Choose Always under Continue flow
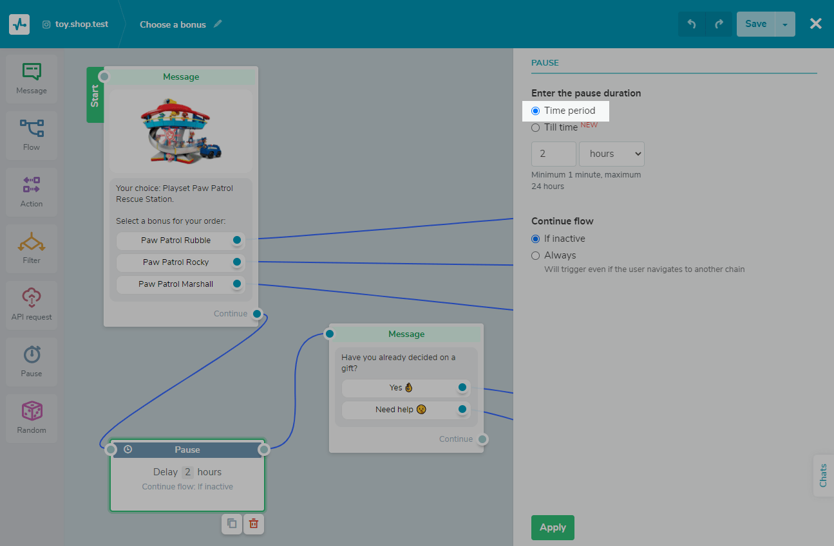This screenshot has width=834, height=546. pyautogui.click(x=536, y=255)
